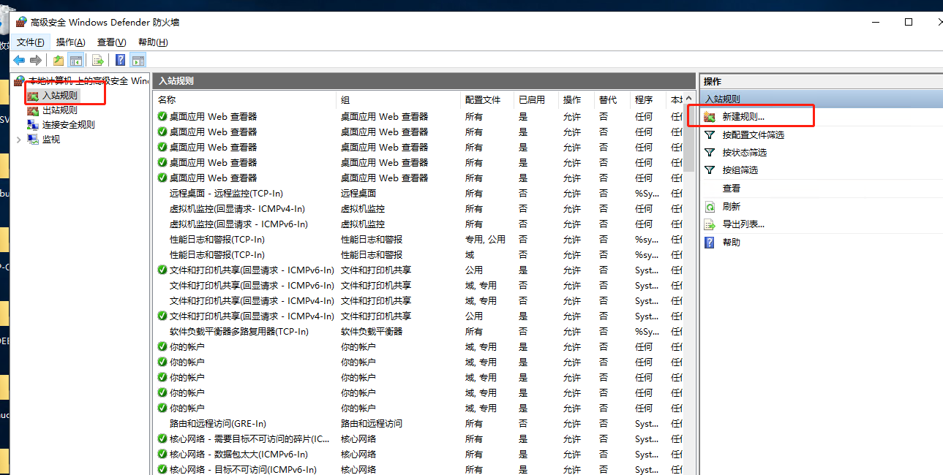Click green check icon of 核心网络 - 需要目标不可访问的碎片 rule
943x475 pixels.
162,439
